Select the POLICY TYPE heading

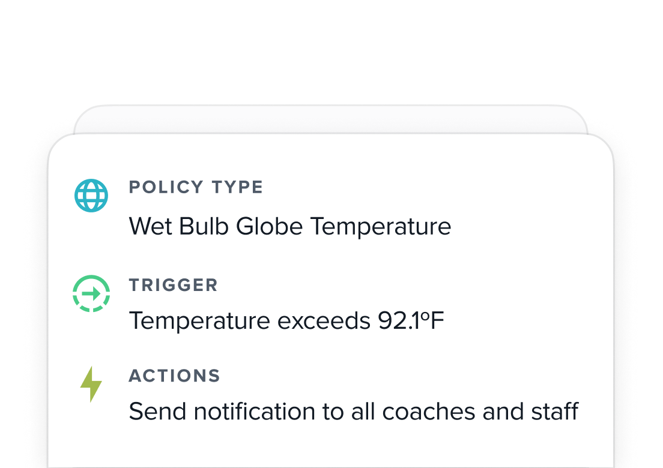196,187
